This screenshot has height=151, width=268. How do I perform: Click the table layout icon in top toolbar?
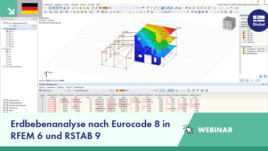click(54, 8)
